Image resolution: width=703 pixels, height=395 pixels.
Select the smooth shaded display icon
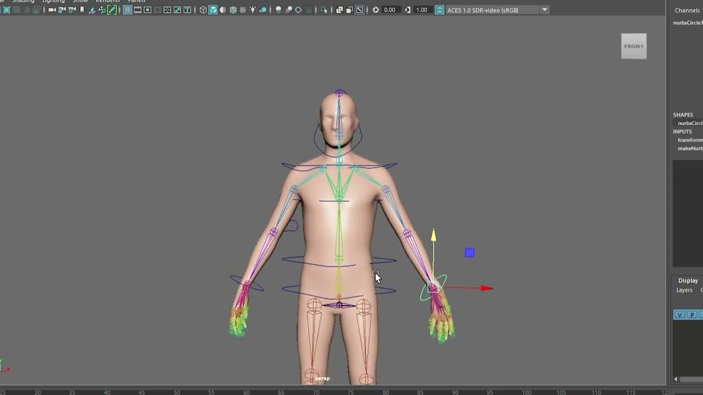pyautogui.click(x=213, y=9)
